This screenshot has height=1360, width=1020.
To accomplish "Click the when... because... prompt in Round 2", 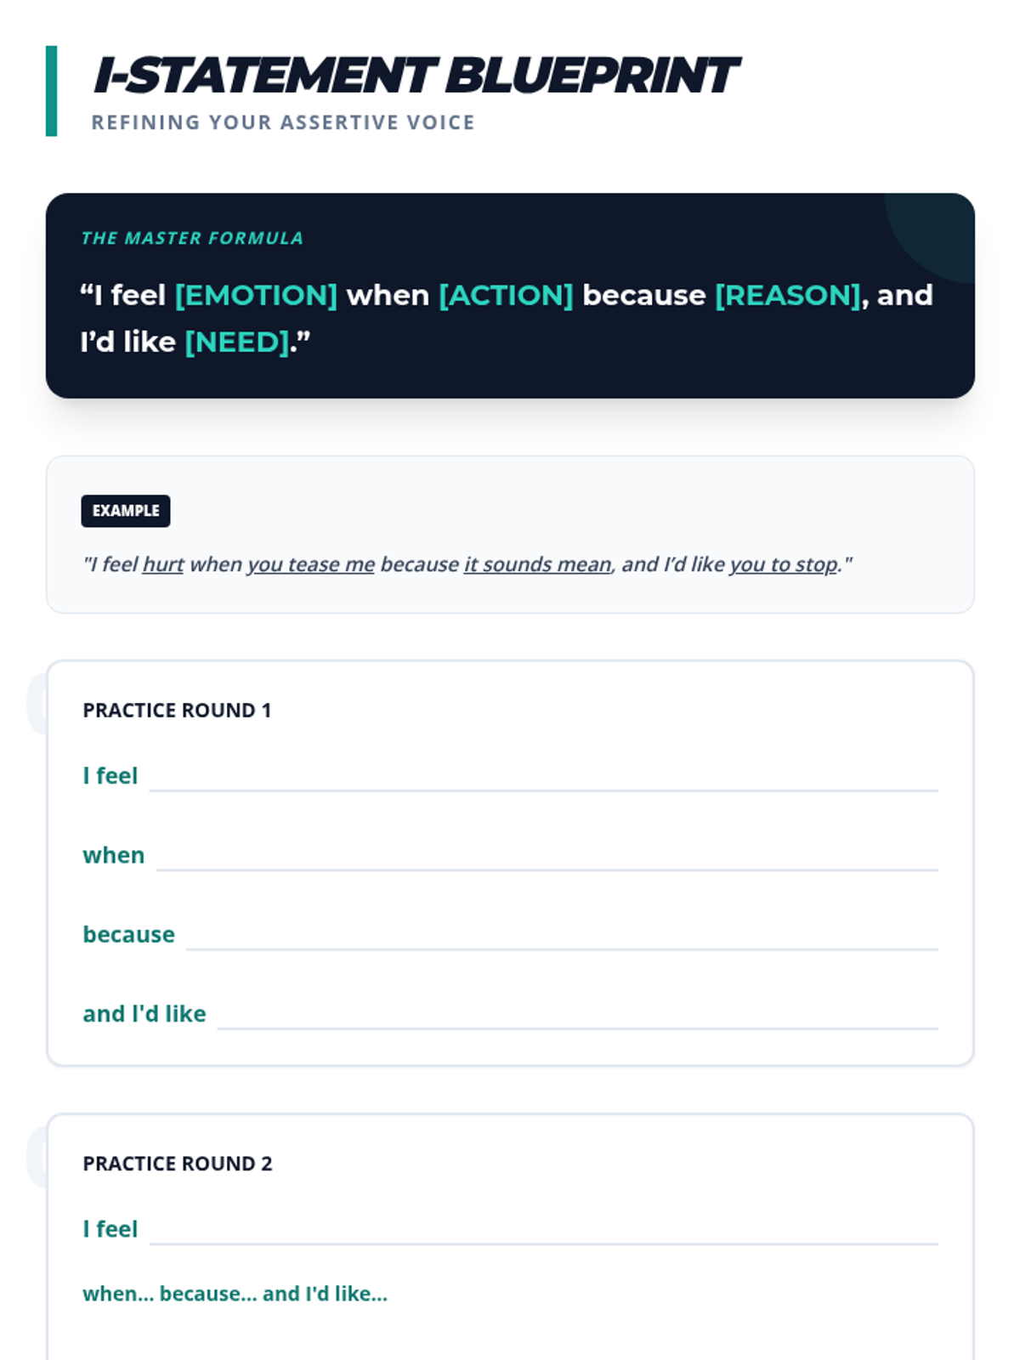I will pyautogui.click(x=235, y=1294).
